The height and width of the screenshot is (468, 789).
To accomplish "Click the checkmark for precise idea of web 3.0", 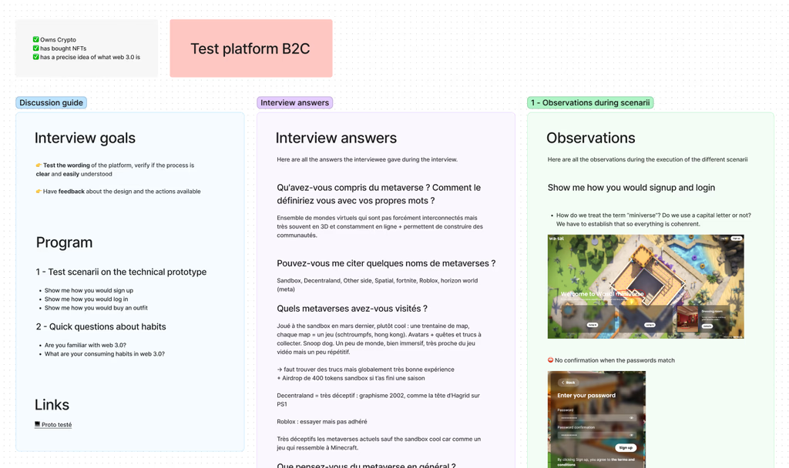I will tap(35, 57).
